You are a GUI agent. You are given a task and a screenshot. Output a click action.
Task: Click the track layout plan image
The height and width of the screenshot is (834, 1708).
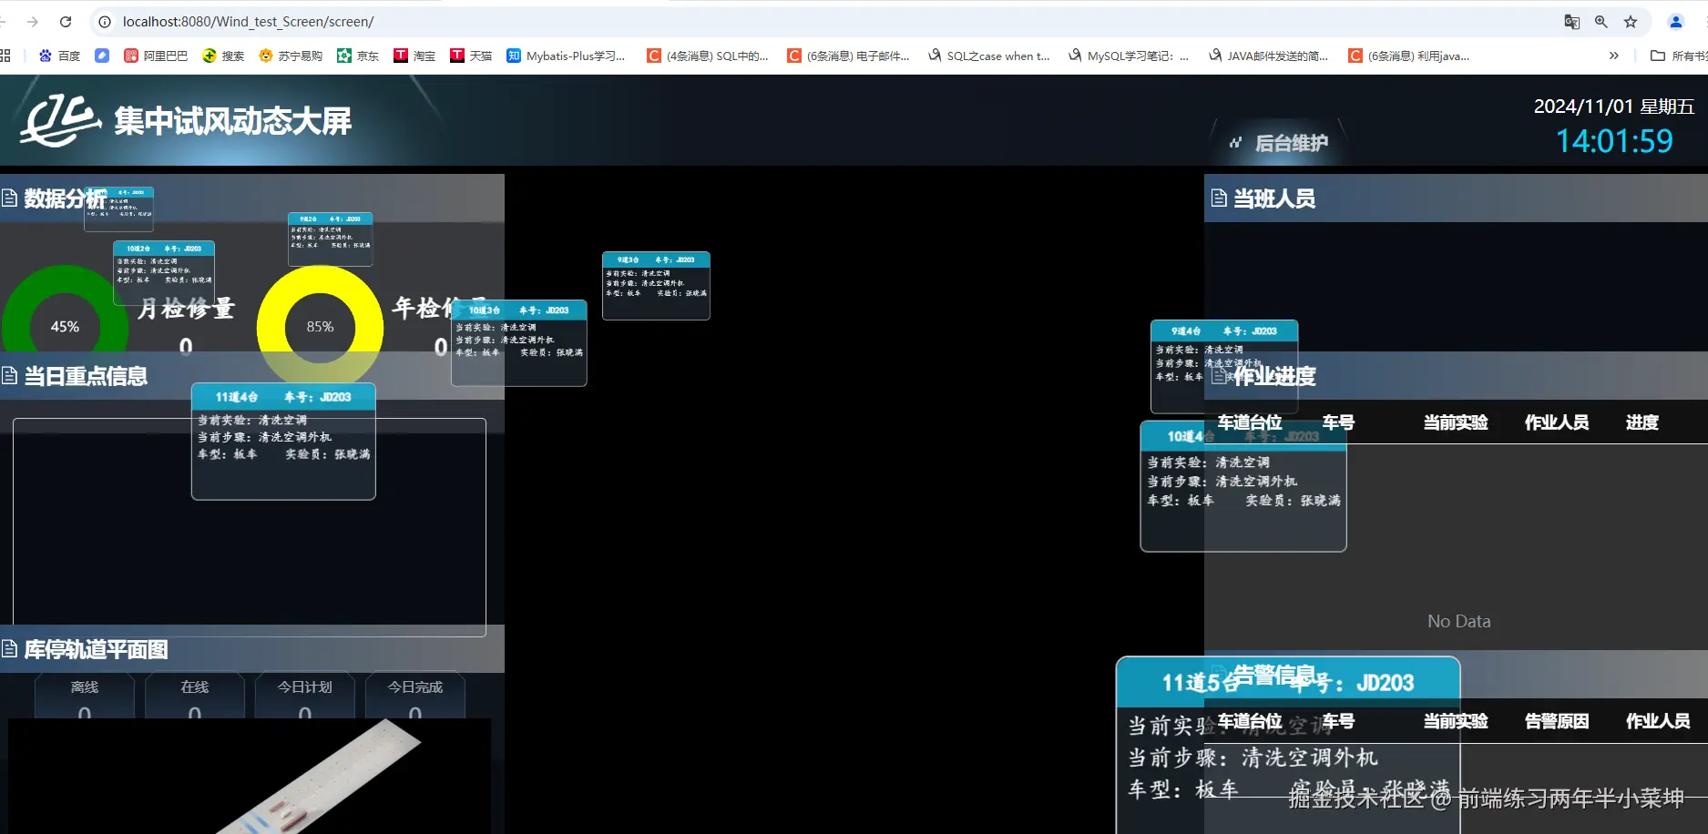(250, 776)
